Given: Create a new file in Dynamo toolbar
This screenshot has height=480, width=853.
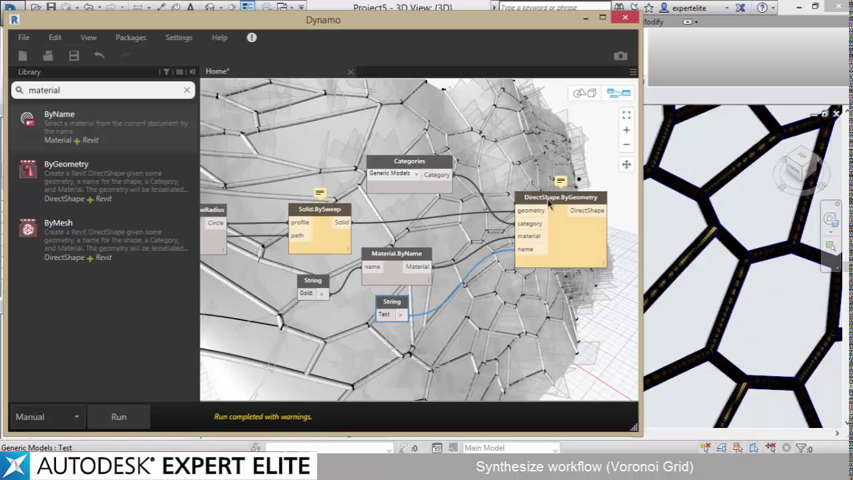Looking at the screenshot, I should click(x=23, y=56).
